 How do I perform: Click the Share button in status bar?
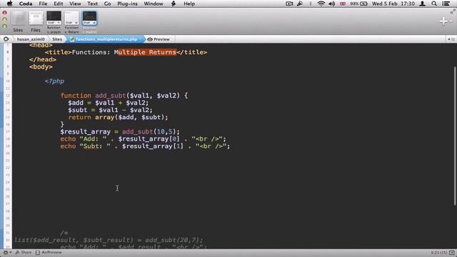click(24, 252)
